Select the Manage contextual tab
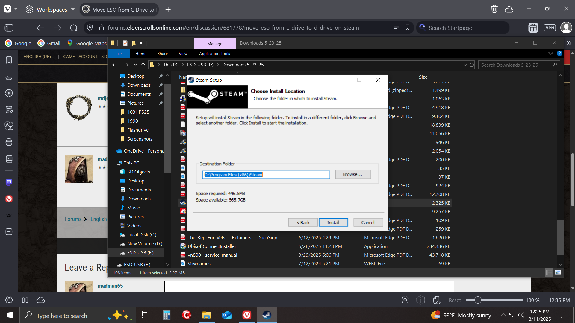This screenshot has width=575, height=323. click(x=215, y=43)
